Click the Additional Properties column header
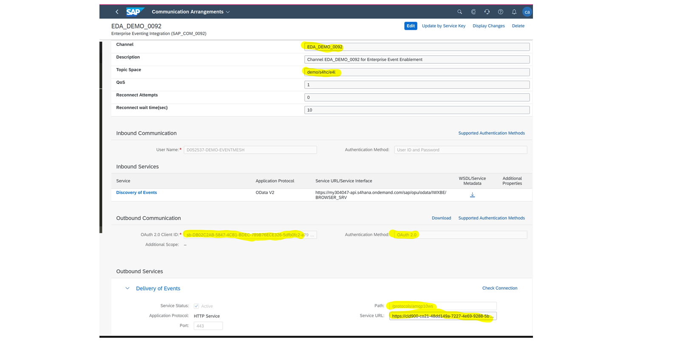 512,181
